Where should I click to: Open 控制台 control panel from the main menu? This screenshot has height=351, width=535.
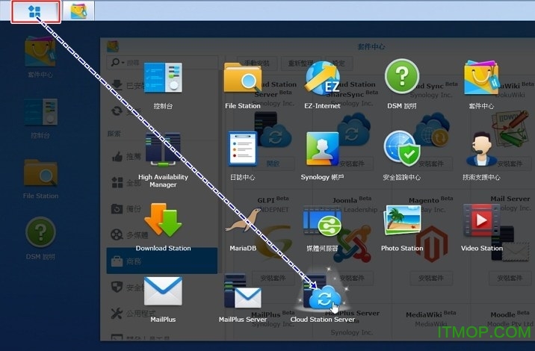163,81
